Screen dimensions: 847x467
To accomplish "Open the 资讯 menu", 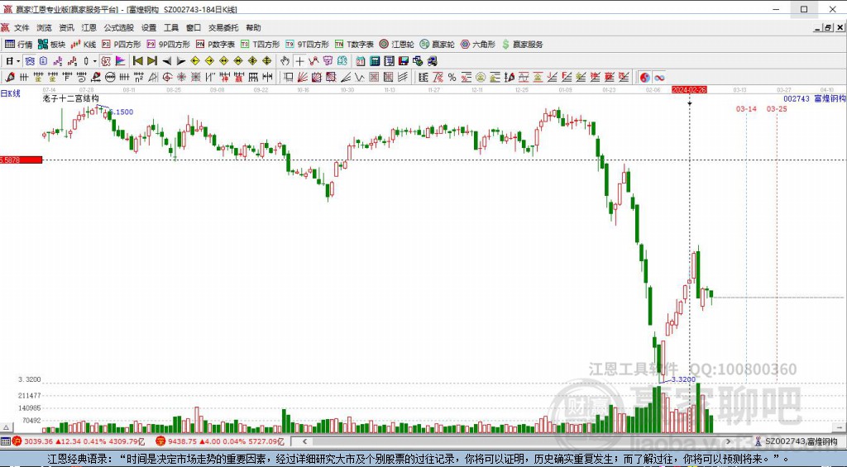I will click(x=66, y=27).
